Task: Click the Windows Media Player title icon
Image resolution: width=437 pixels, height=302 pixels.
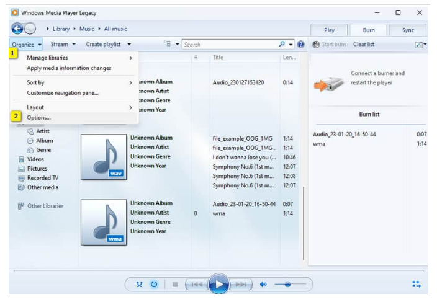Action: (x=15, y=12)
